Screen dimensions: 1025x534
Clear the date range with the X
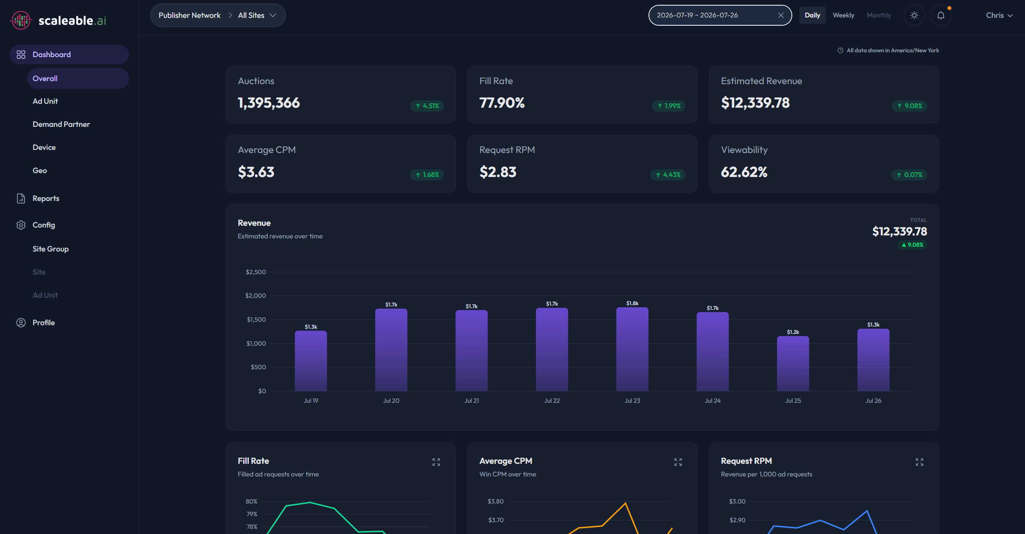781,15
